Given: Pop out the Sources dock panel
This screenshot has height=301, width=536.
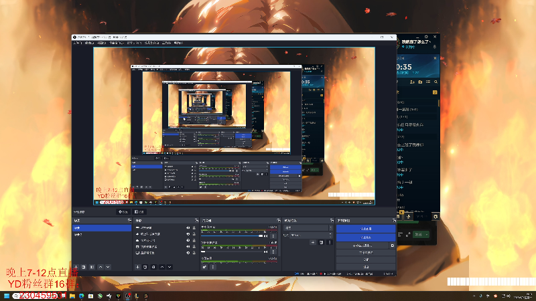Looking at the screenshot, I should coord(196,221).
